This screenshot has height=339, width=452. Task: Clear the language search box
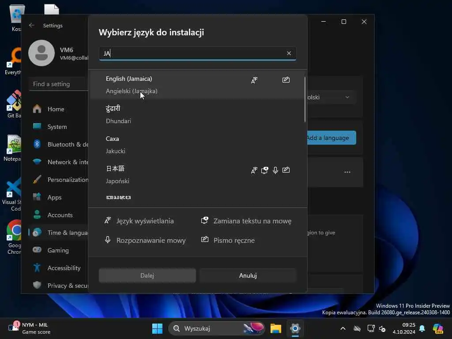click(289, 53)
